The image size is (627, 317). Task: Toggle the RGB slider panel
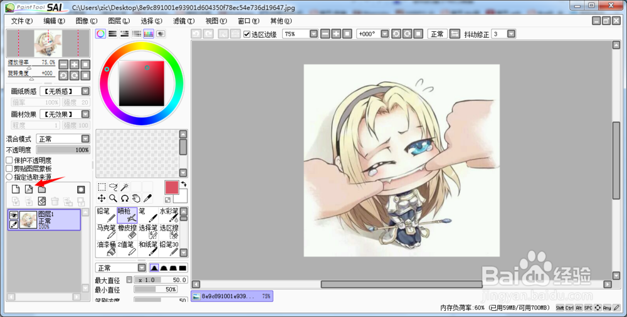click(x=112, y=34)
